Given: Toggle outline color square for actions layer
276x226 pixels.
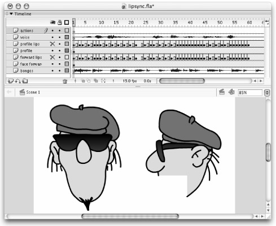Looking at the screenshot, I should click(67, 31).
